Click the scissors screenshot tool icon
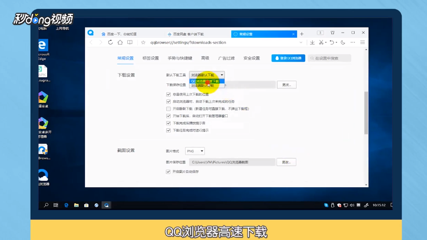Image resolution: width=427 pixels, height=240 pixels. click(x=321, y=42)
